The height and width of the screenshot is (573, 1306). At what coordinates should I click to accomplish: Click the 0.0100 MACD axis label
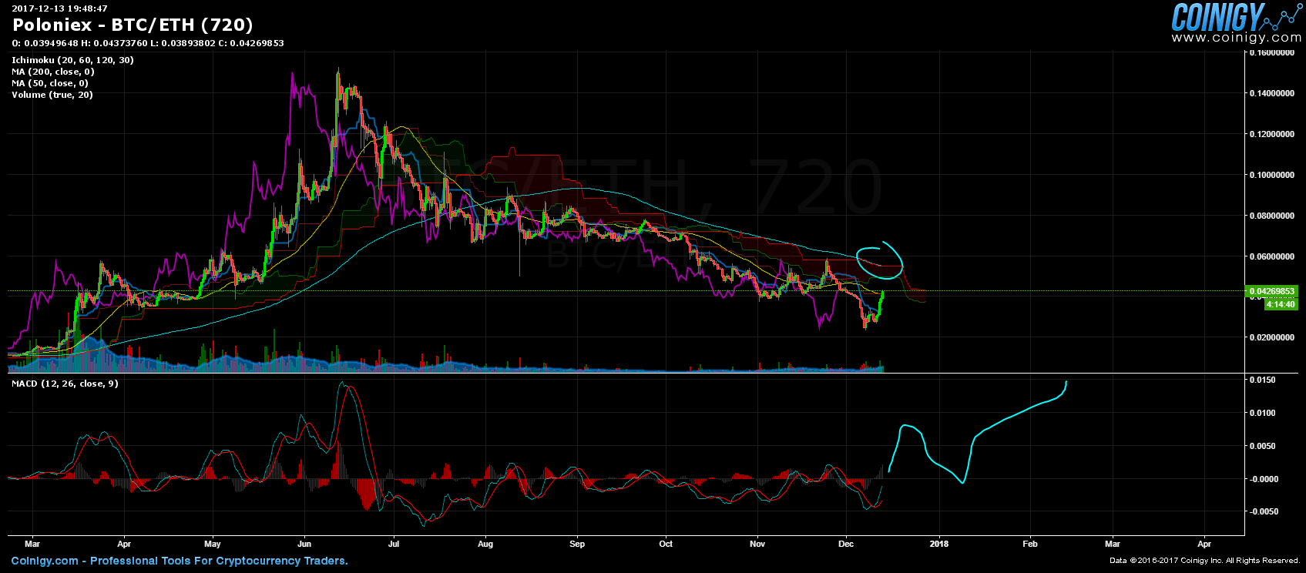pos(1262,414)
